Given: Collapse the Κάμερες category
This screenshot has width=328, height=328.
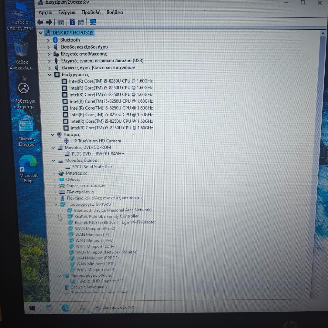Looking at the screenshot, I should click(53, 135).
